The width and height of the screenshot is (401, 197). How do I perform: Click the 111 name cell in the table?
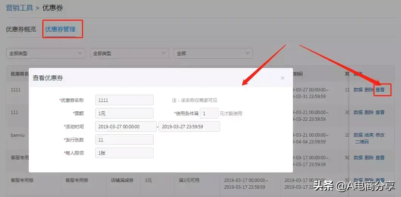[15, 112]
